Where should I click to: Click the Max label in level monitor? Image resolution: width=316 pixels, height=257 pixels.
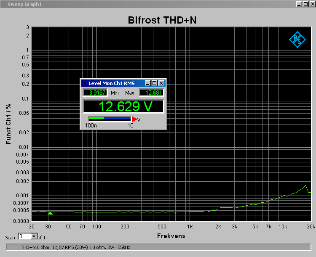[x=130, y=93]
